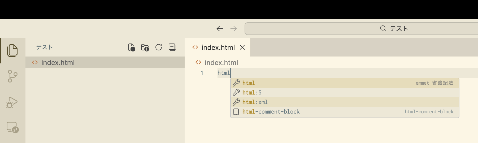The height and width of the screenshot is (143, 478).
Task: Click index.html in the breadcrumb bar
Action: coord(221,63)
